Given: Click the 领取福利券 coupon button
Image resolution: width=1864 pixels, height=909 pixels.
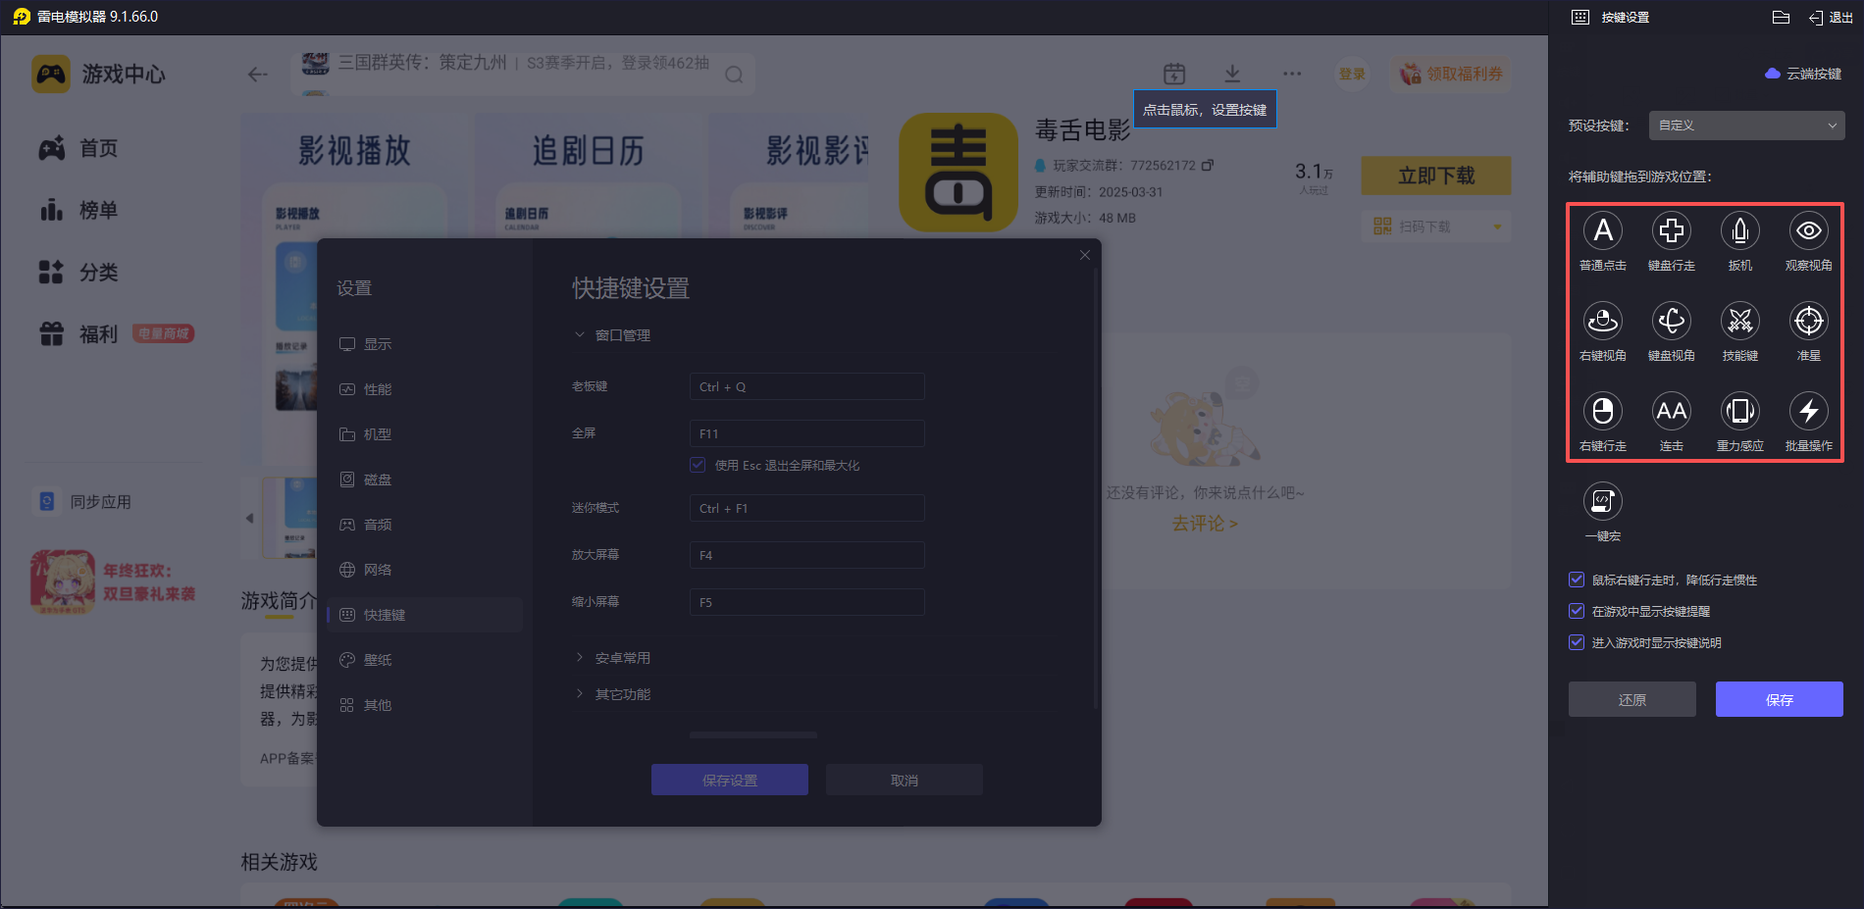Looking at the screenshot, I should pos(1451,74).
